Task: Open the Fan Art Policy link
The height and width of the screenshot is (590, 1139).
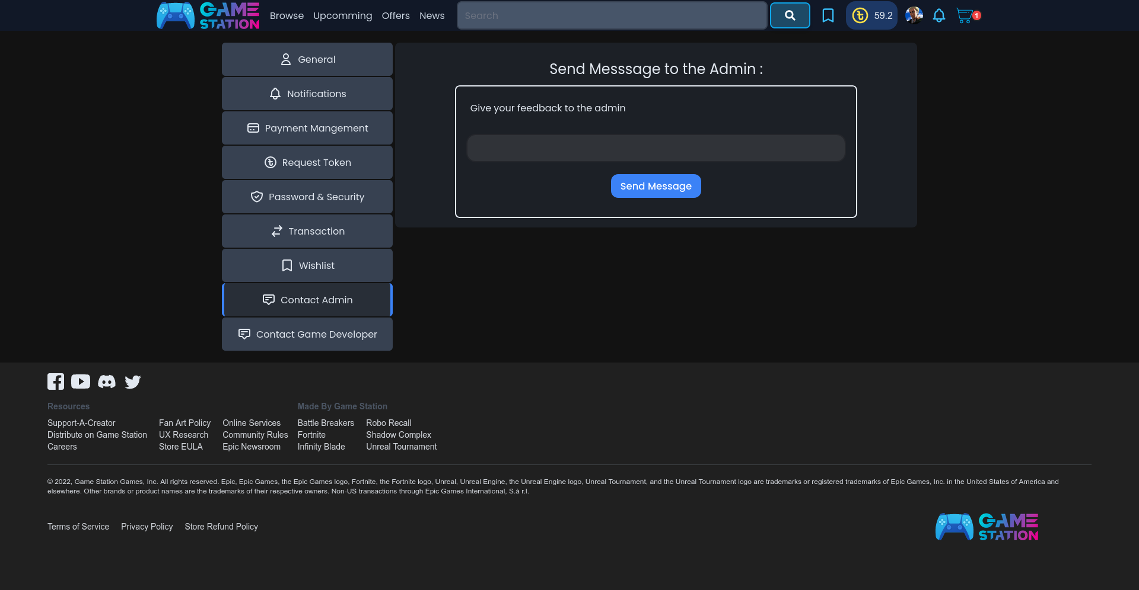Action: click(184, 423)
